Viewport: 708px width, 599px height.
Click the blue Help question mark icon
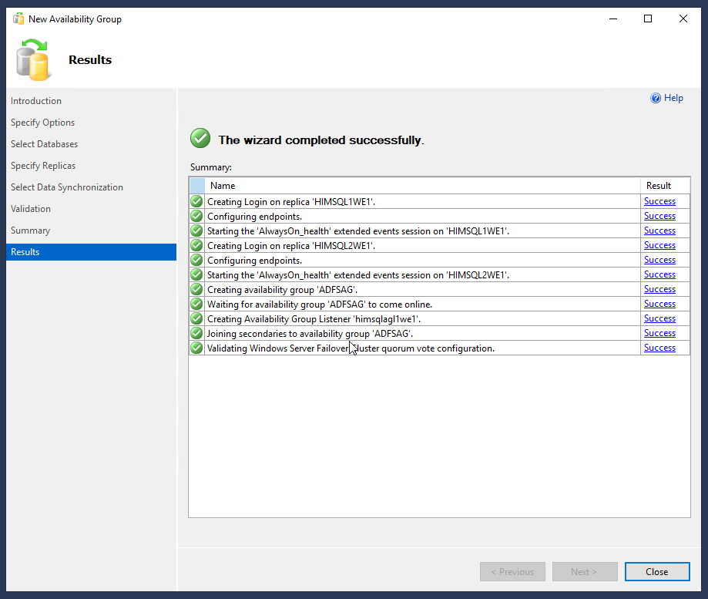(x=655, y=98)
